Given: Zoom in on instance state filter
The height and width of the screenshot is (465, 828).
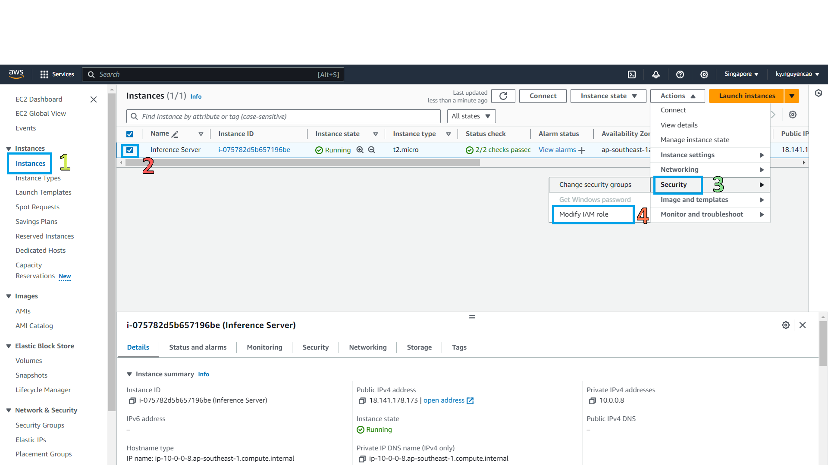Looking at the screenshot, I should pyautogui.click(x=360, y=150).
